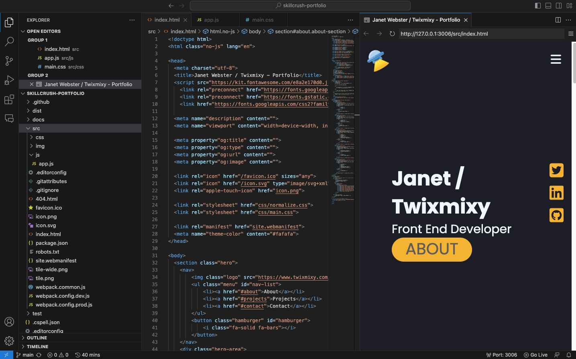576x359 pixels.
Task: Open the Twitter icon link in preview
Action: [x=556, y=170]
